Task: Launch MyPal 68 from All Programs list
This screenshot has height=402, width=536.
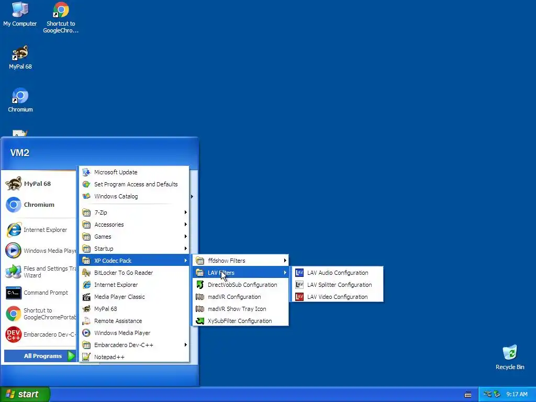Action: tap(134, 309)
